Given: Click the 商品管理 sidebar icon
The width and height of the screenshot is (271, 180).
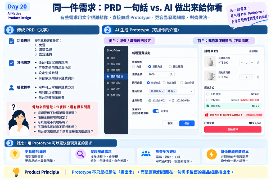Looking at the screenshot, I should 108,64.
